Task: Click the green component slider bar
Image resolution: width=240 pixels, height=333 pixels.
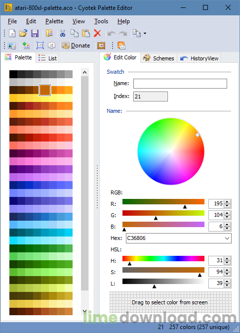Action: 163,213
